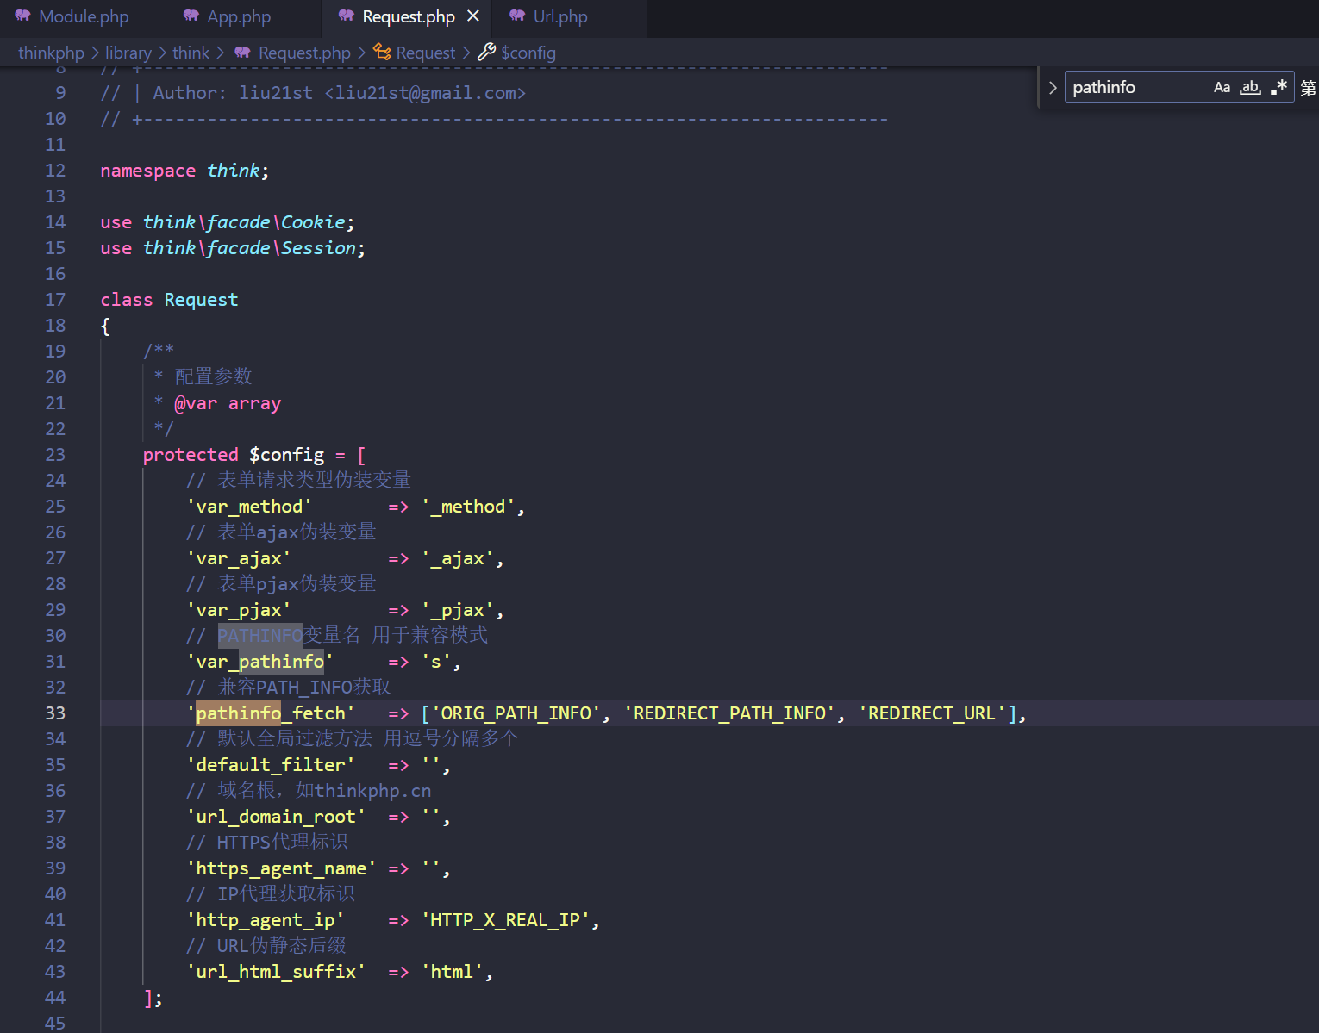
Task: Click the PHP file icon on App.php tab
Action: pos(191,16)
